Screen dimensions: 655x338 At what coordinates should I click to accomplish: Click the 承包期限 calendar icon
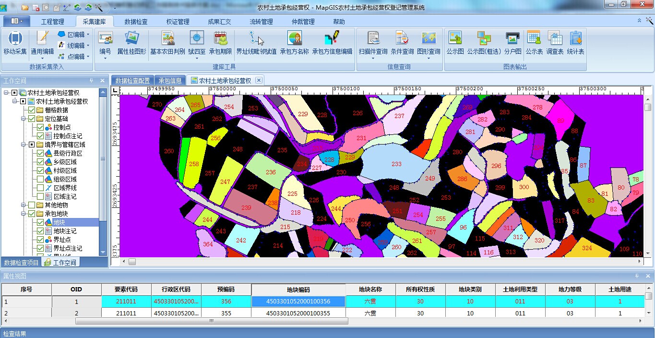[x=220, y=39]
